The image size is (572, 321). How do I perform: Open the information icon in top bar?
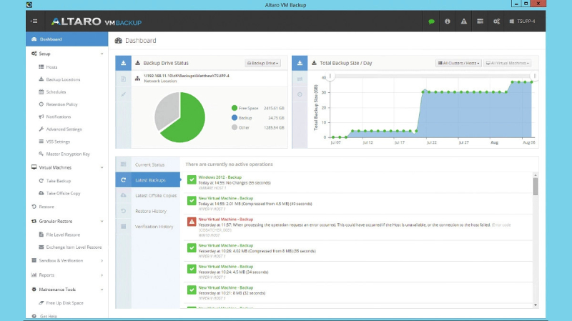pyautogui.click(x=448, y=21)
